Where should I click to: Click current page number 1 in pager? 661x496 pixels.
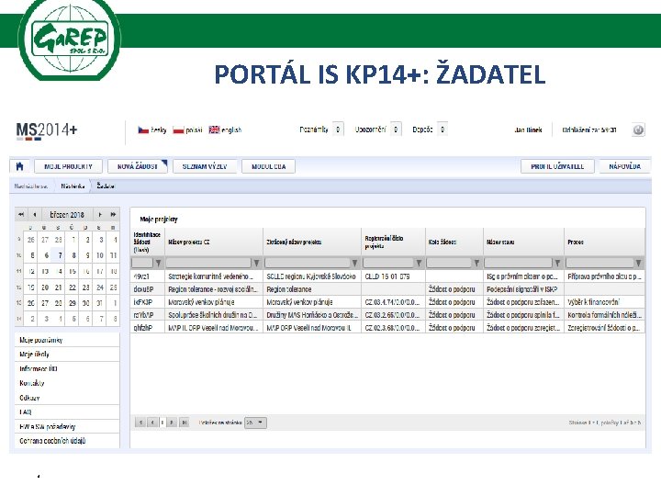[162, 423]
